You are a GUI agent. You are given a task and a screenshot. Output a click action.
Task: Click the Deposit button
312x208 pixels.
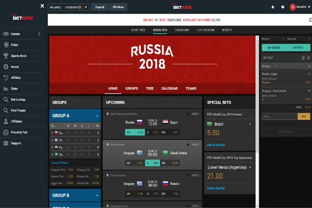click(100, 7)
